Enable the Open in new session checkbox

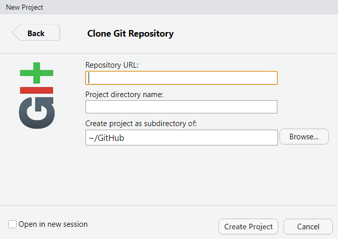coord(13,224)
